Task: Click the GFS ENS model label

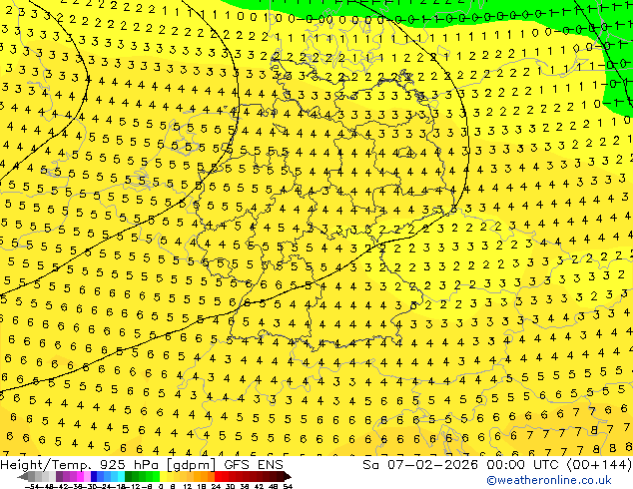Action: coord(254,465)
